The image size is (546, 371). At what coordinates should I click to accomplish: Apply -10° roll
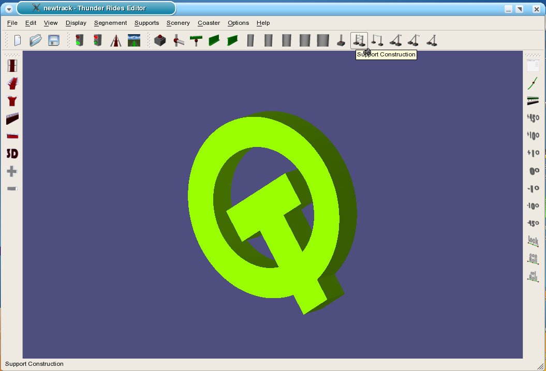click(x=533, y=206)
